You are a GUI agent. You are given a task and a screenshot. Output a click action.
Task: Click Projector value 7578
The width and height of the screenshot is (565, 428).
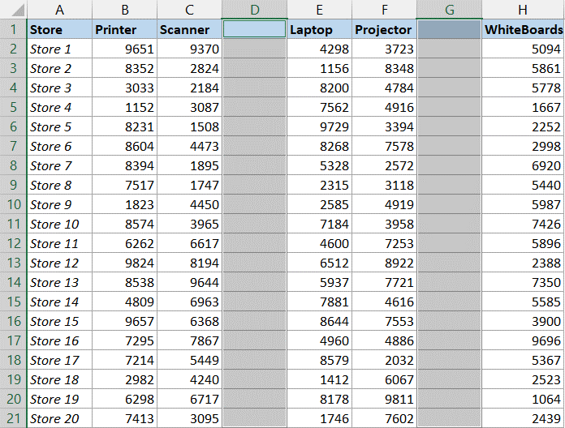point(385,146)
